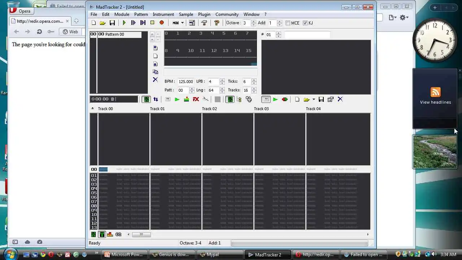Open the Sample menu
The image size is (462, 260).
click(186, 14)
